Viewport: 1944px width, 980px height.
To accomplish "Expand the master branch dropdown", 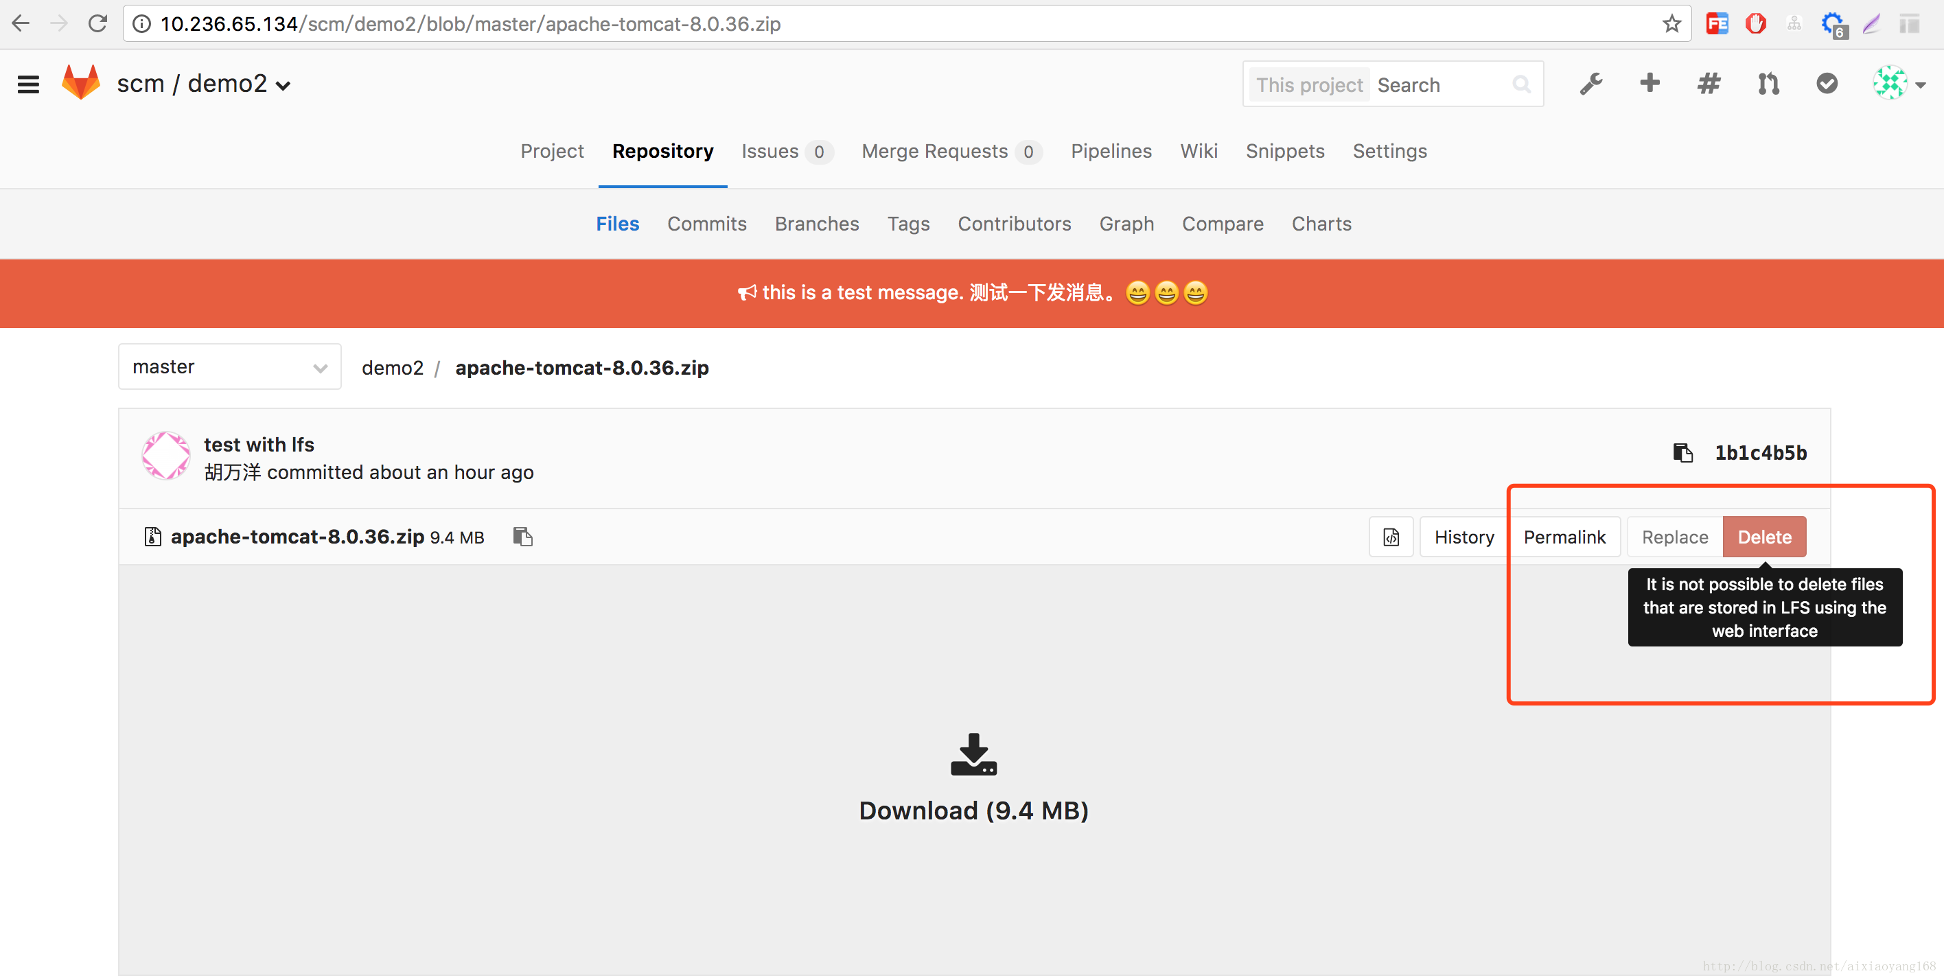I will click(229, 367).
